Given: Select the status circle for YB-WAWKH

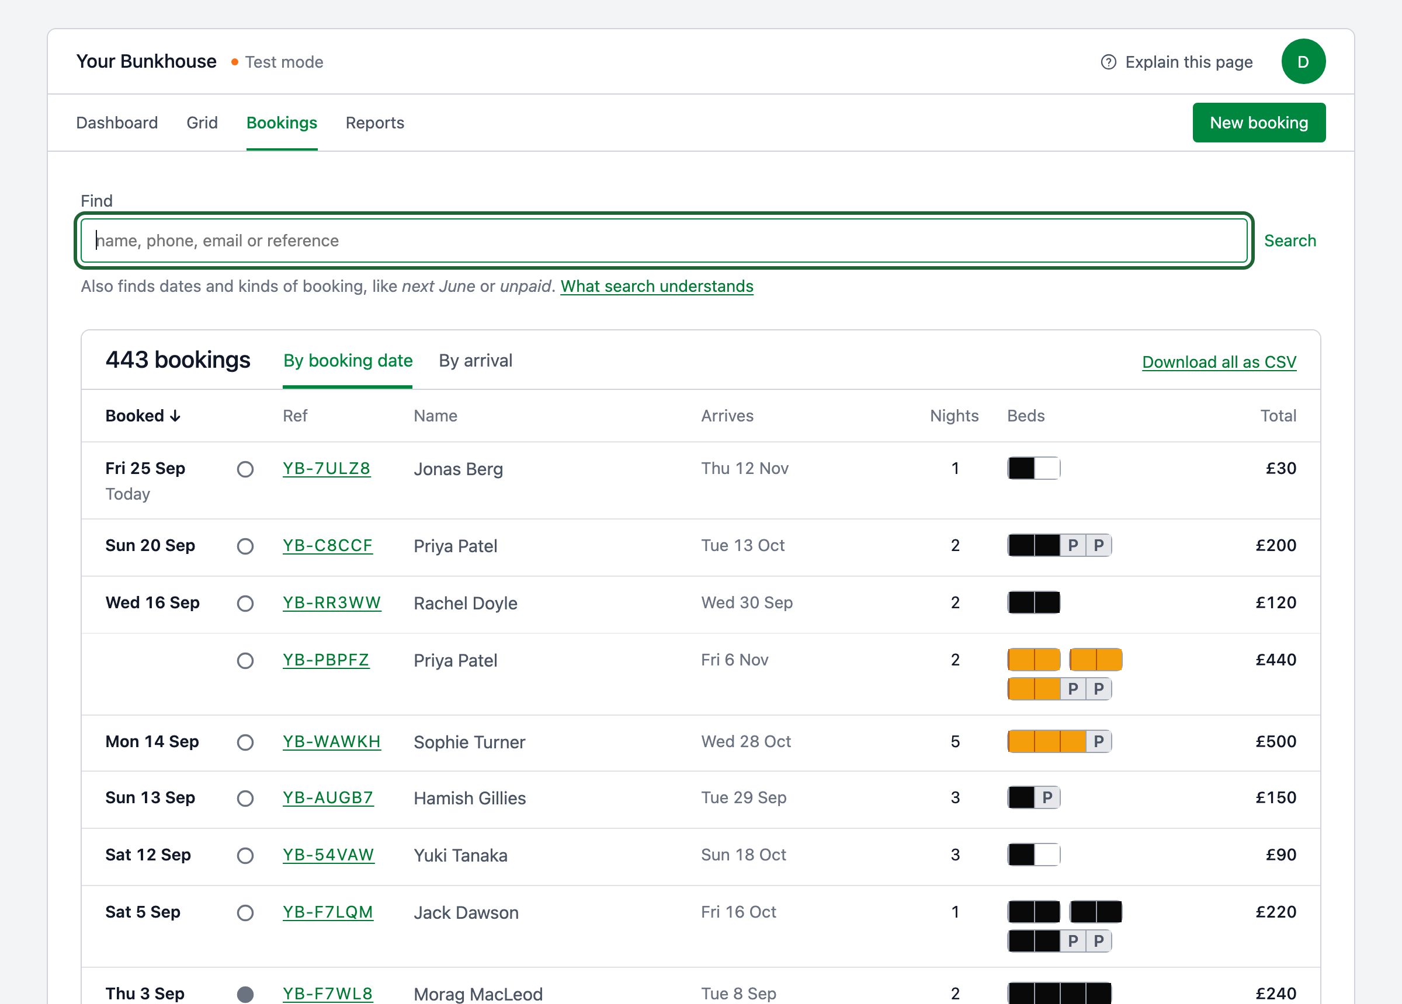Looking at the screenshot, I should pyautogui.click(x=245, y=742).
